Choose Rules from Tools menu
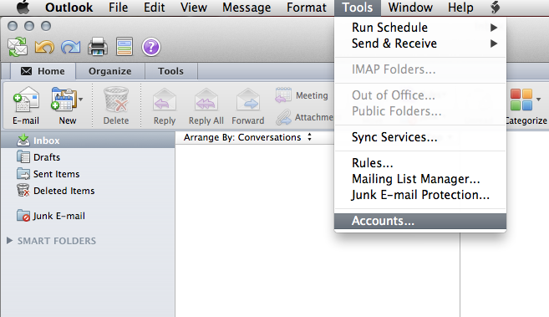The height and width of the screenshot is (317, 549). (x=420, y=163)
